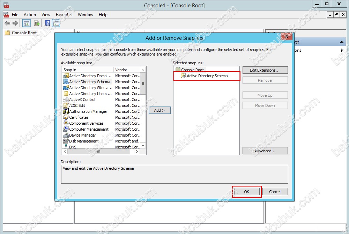This screenshot has width=349, height=234.
Task: Sort by the Vendor column header
Action: click(127, 70)
